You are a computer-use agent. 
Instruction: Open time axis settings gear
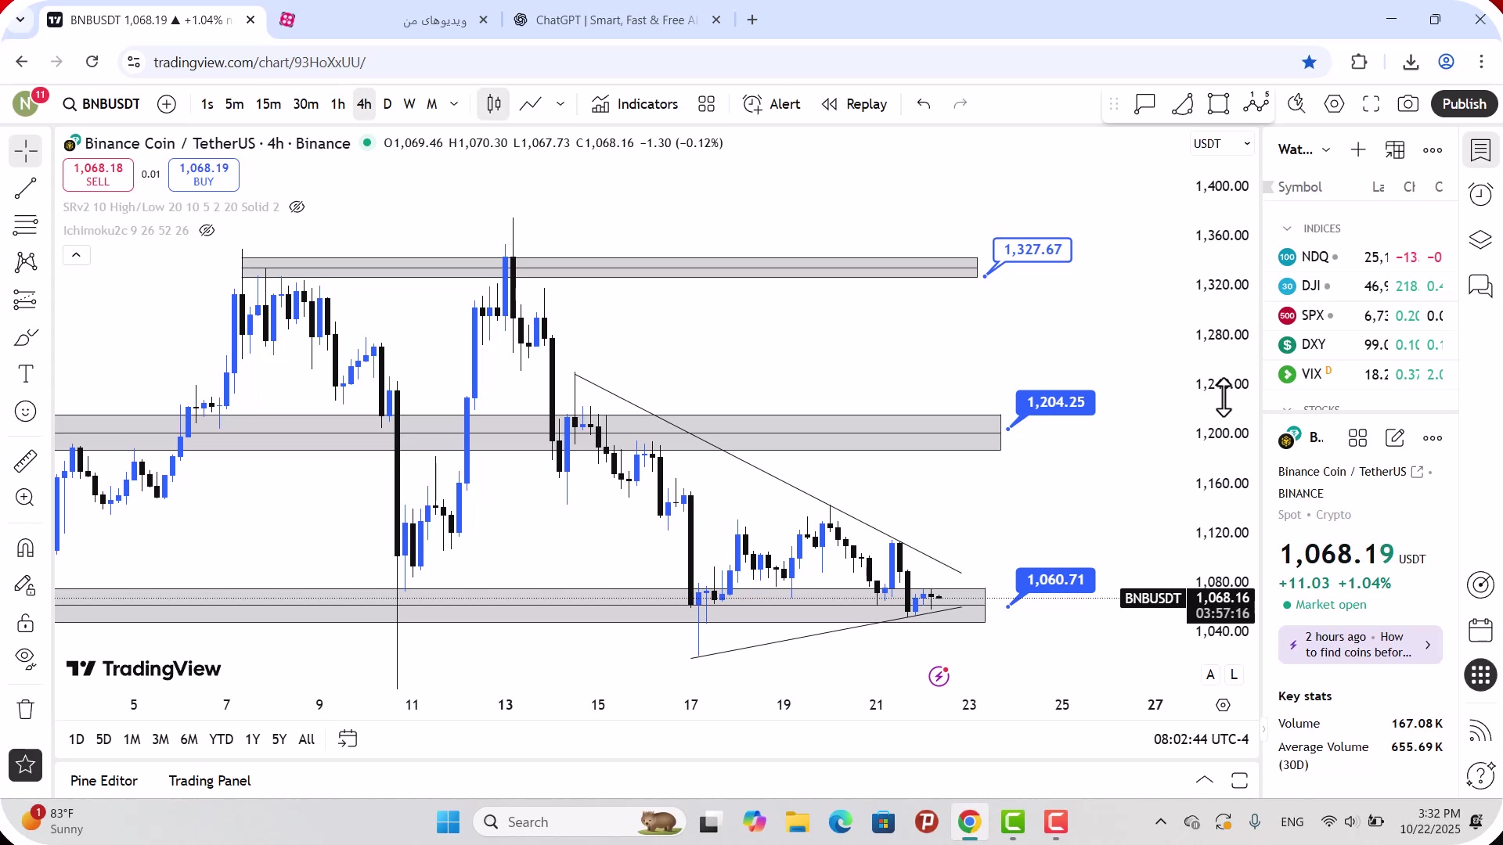click(1224, 706)
